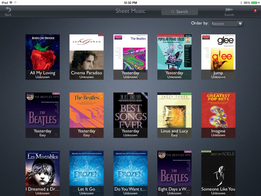Tap the red record indicator dot
Viewport: 261px width, 196px height.
(255, 11)
